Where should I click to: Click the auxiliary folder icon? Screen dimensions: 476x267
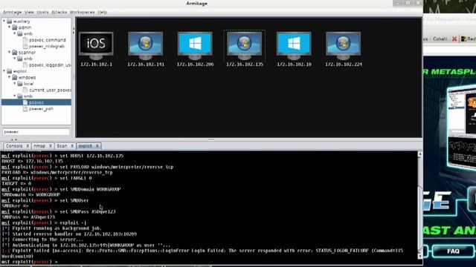click(x=10, y=22)
